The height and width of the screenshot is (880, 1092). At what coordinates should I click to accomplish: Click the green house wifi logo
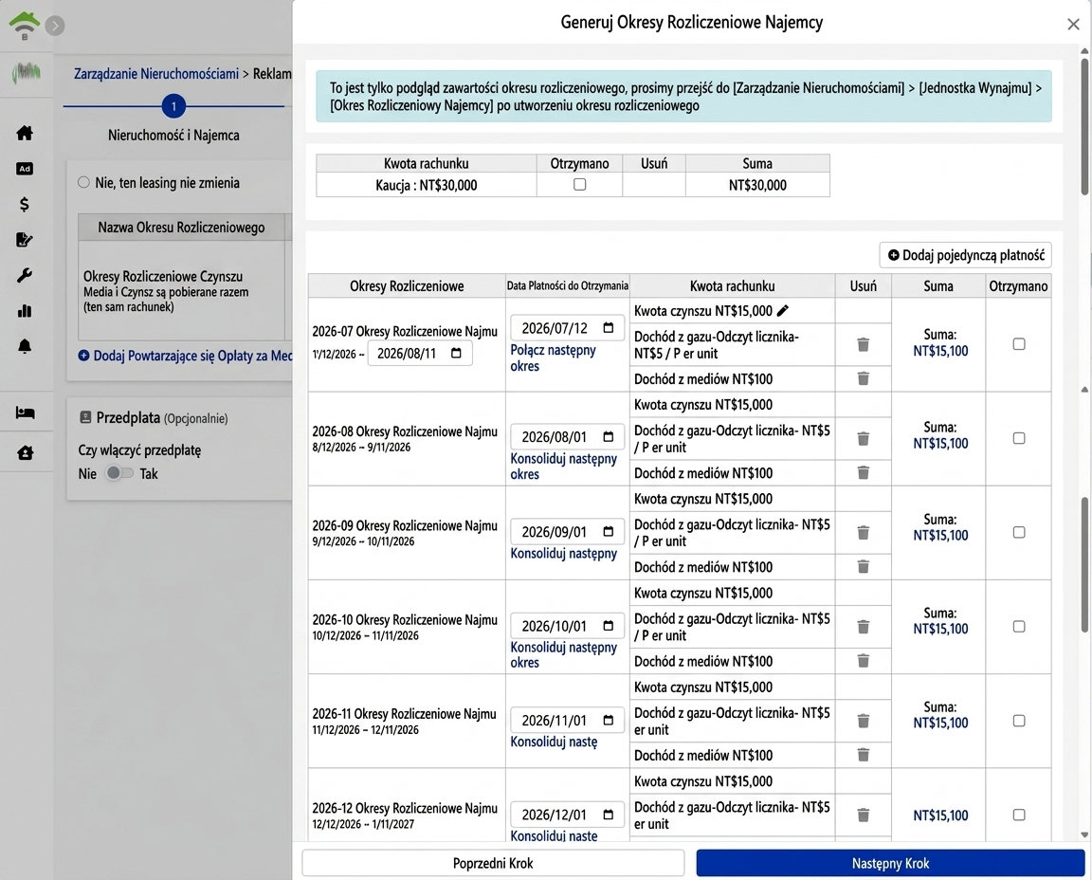pos(25,25)
